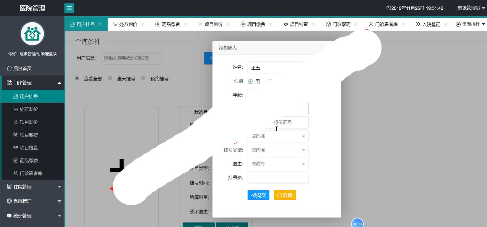Select the 当天挂号 radio option
The width and height of the screenshot is (487, 227).
point(110,79)
